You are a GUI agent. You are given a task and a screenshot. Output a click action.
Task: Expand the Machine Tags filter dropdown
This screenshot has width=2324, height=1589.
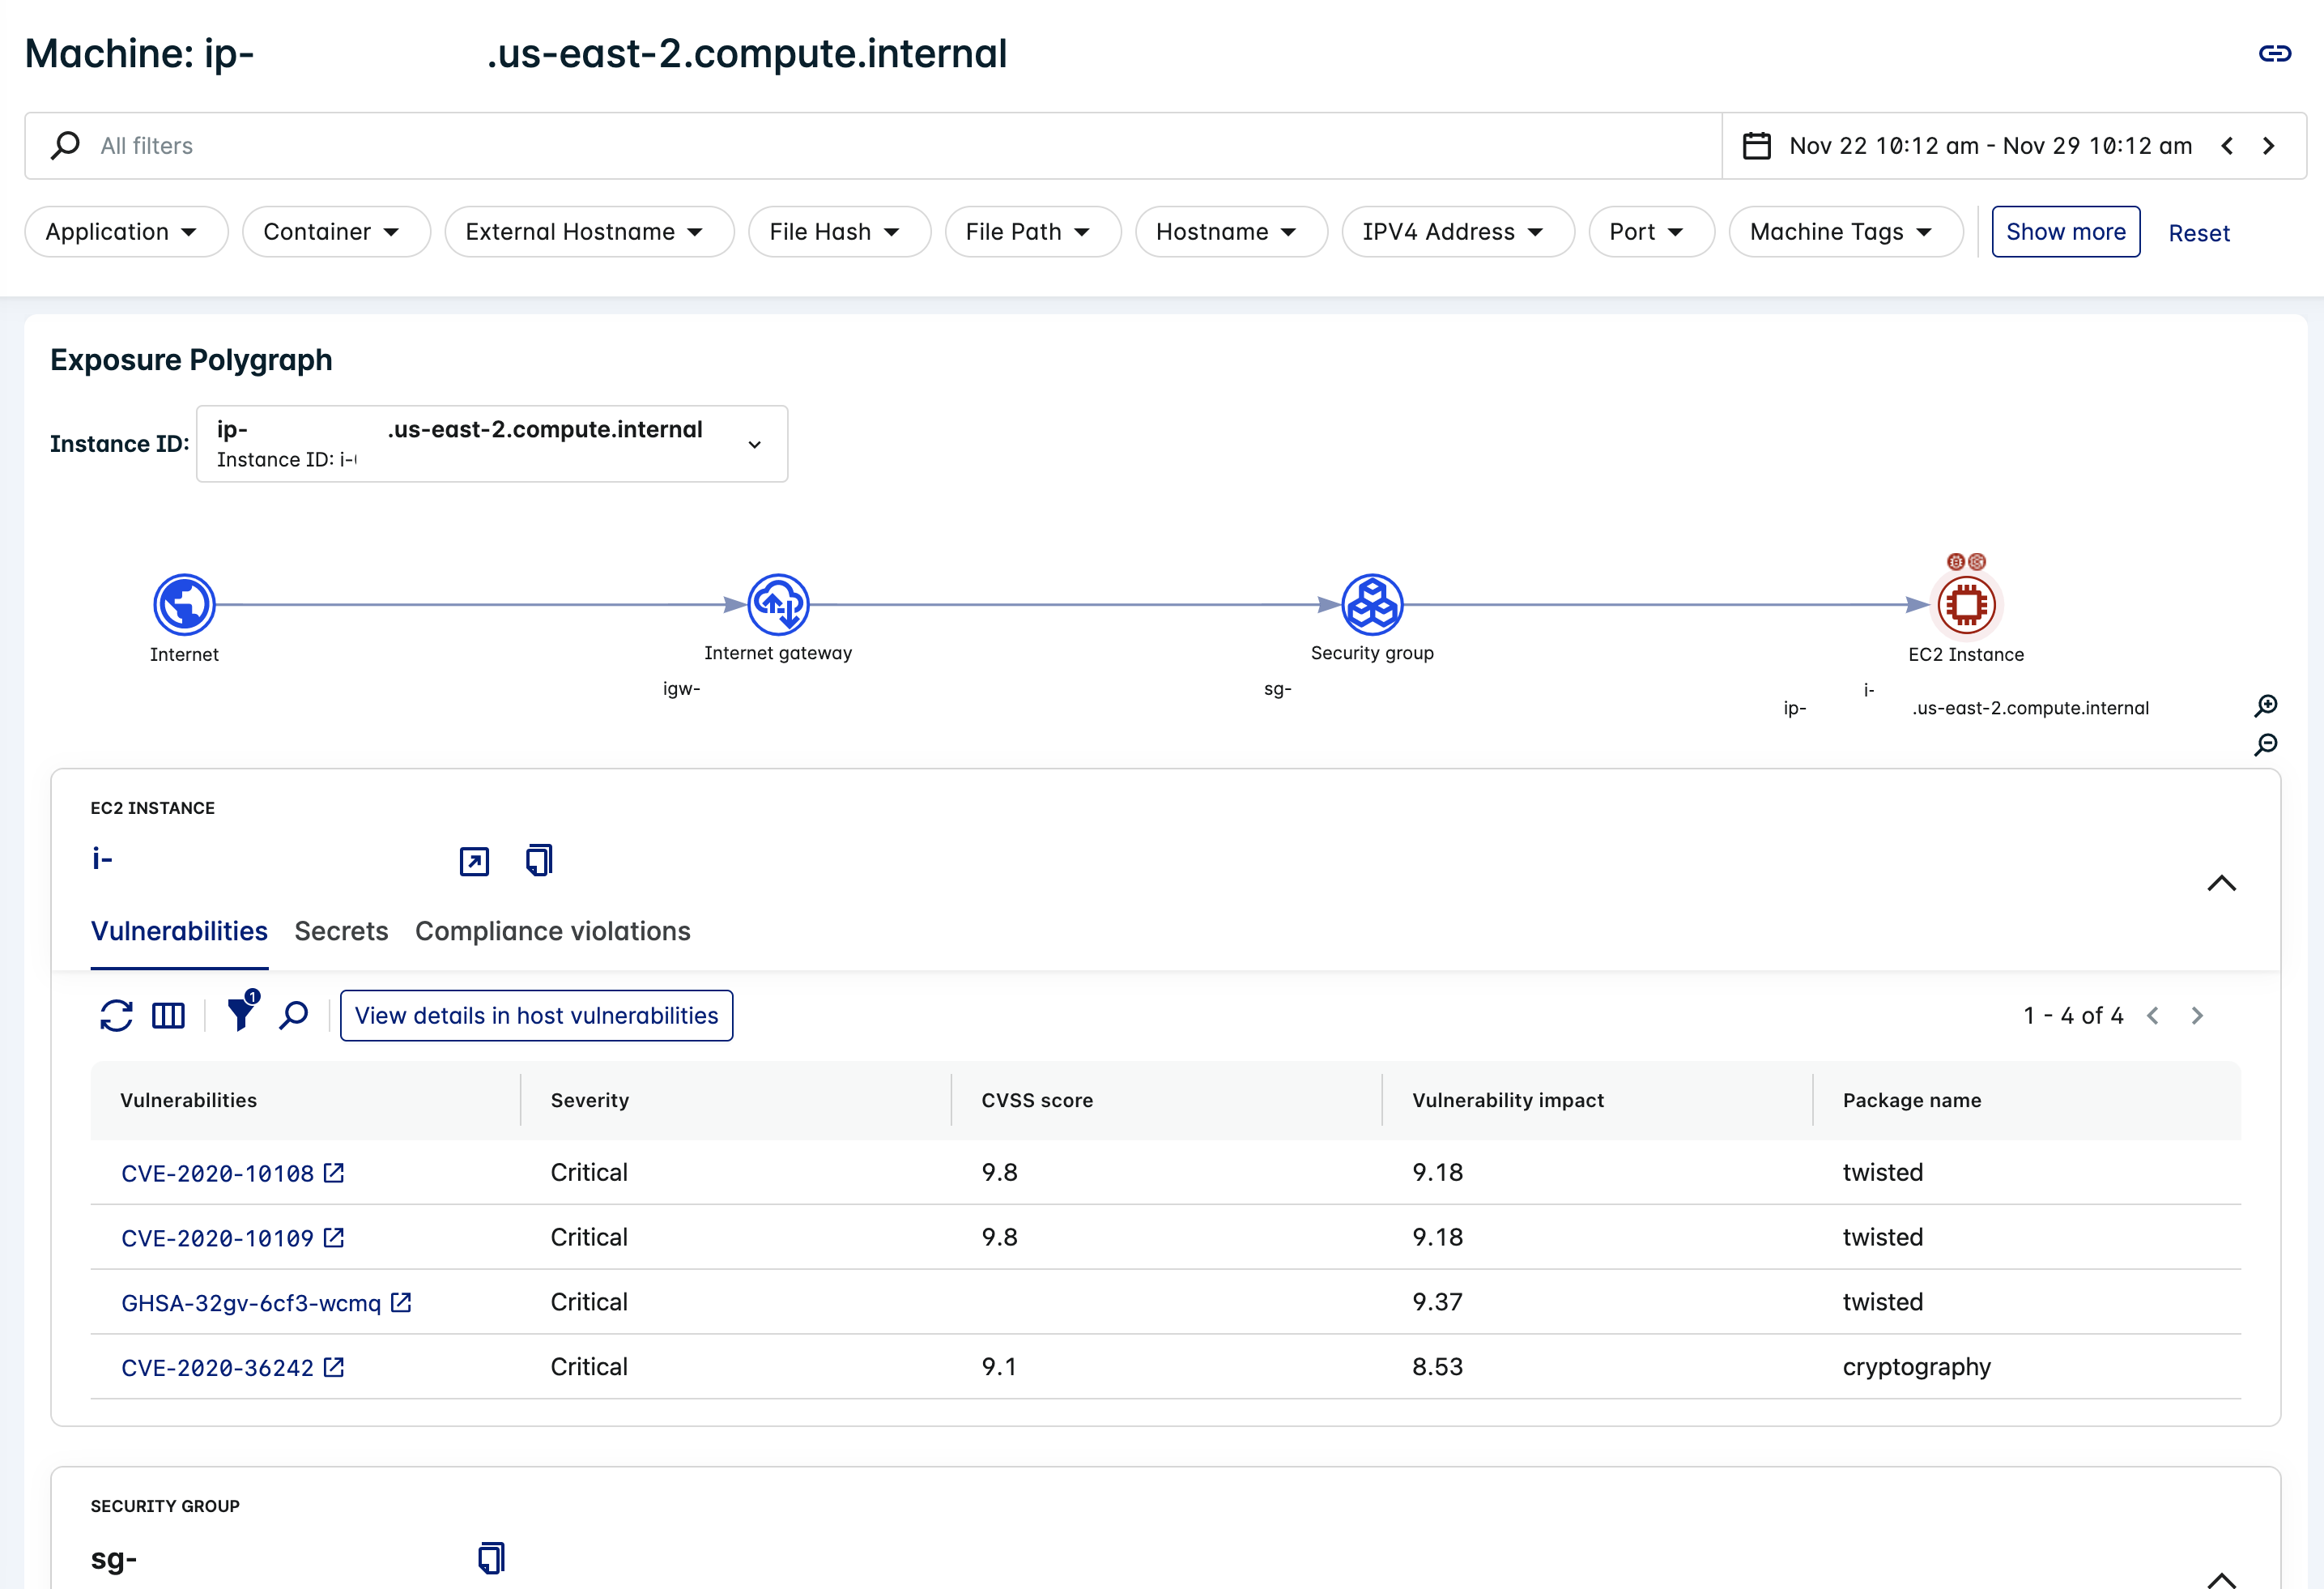coord(1845,232)
